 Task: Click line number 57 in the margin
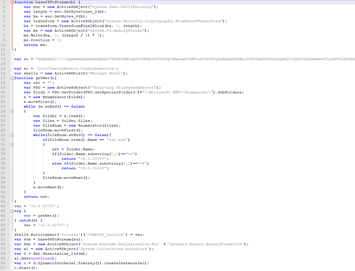click(3, 268)
